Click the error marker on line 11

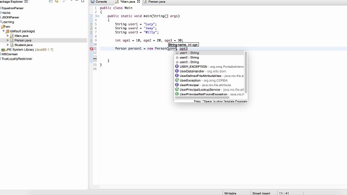92,49
